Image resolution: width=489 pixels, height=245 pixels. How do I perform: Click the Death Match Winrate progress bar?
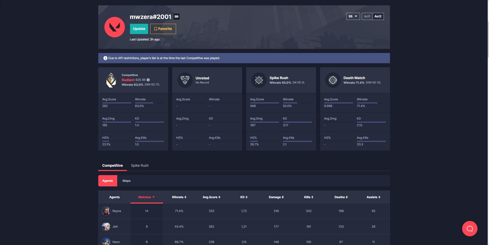371,103
